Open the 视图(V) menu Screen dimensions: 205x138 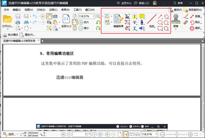(x=29, y=10)
